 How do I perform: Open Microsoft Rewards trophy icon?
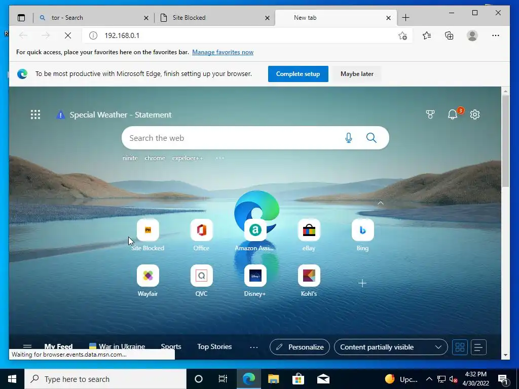pyautogui.click(x=430, y=115)
